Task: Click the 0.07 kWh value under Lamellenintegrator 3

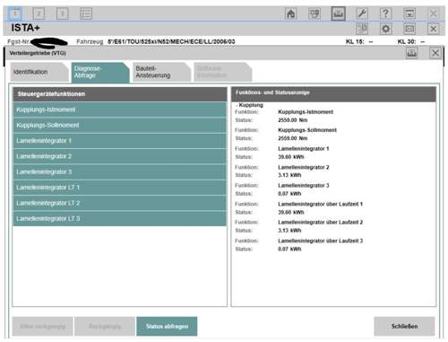Action: (289, 194)
